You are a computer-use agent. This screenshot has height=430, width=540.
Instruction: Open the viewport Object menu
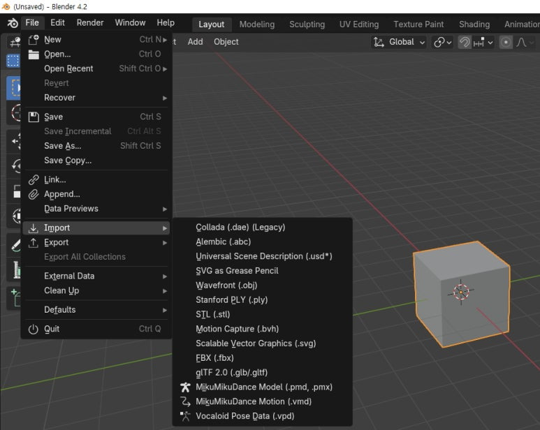coord(226,42)
